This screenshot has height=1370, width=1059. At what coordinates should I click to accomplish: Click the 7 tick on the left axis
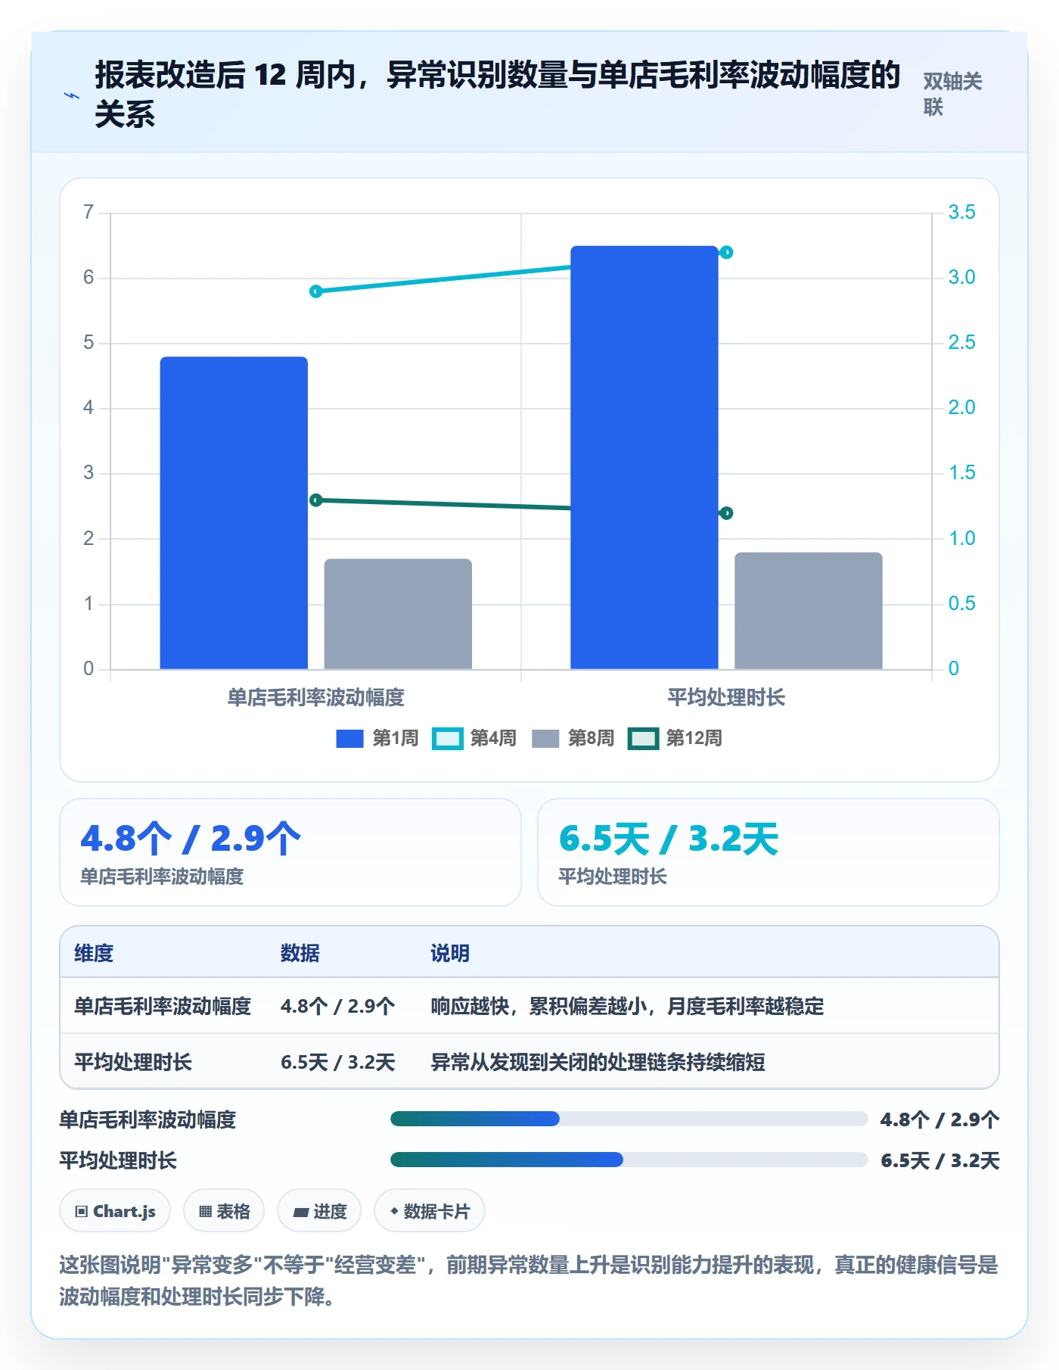89,212
